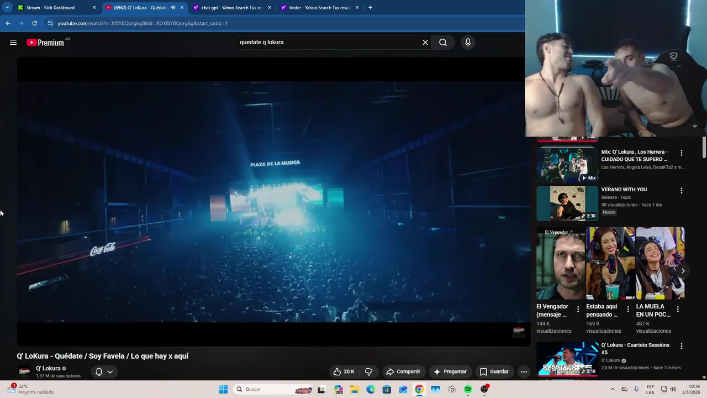Screen dimensions: 707x398
Task: Open the Q' Lokura channel name link
Action: (x=48, y=368)
